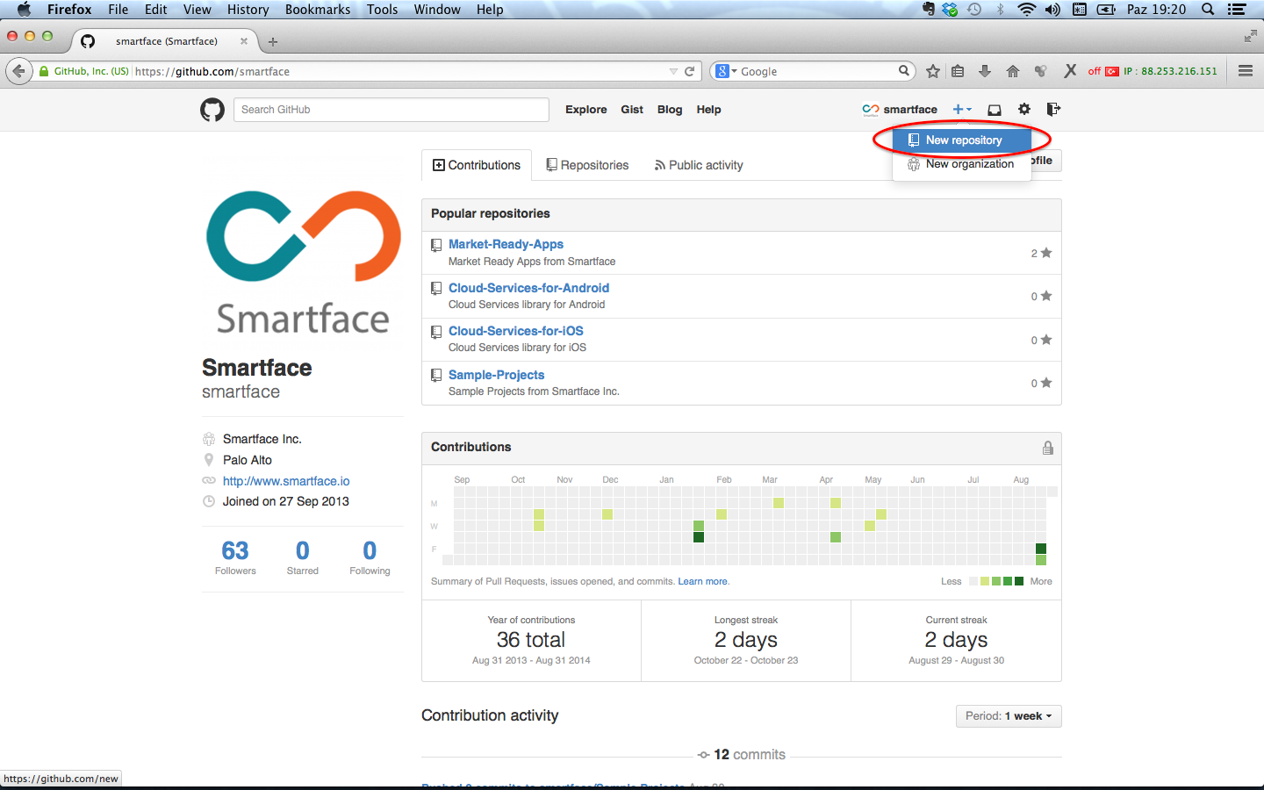The image size is (1264, 790).
Task: Open Gist link in header
Action: click(632, 110)
